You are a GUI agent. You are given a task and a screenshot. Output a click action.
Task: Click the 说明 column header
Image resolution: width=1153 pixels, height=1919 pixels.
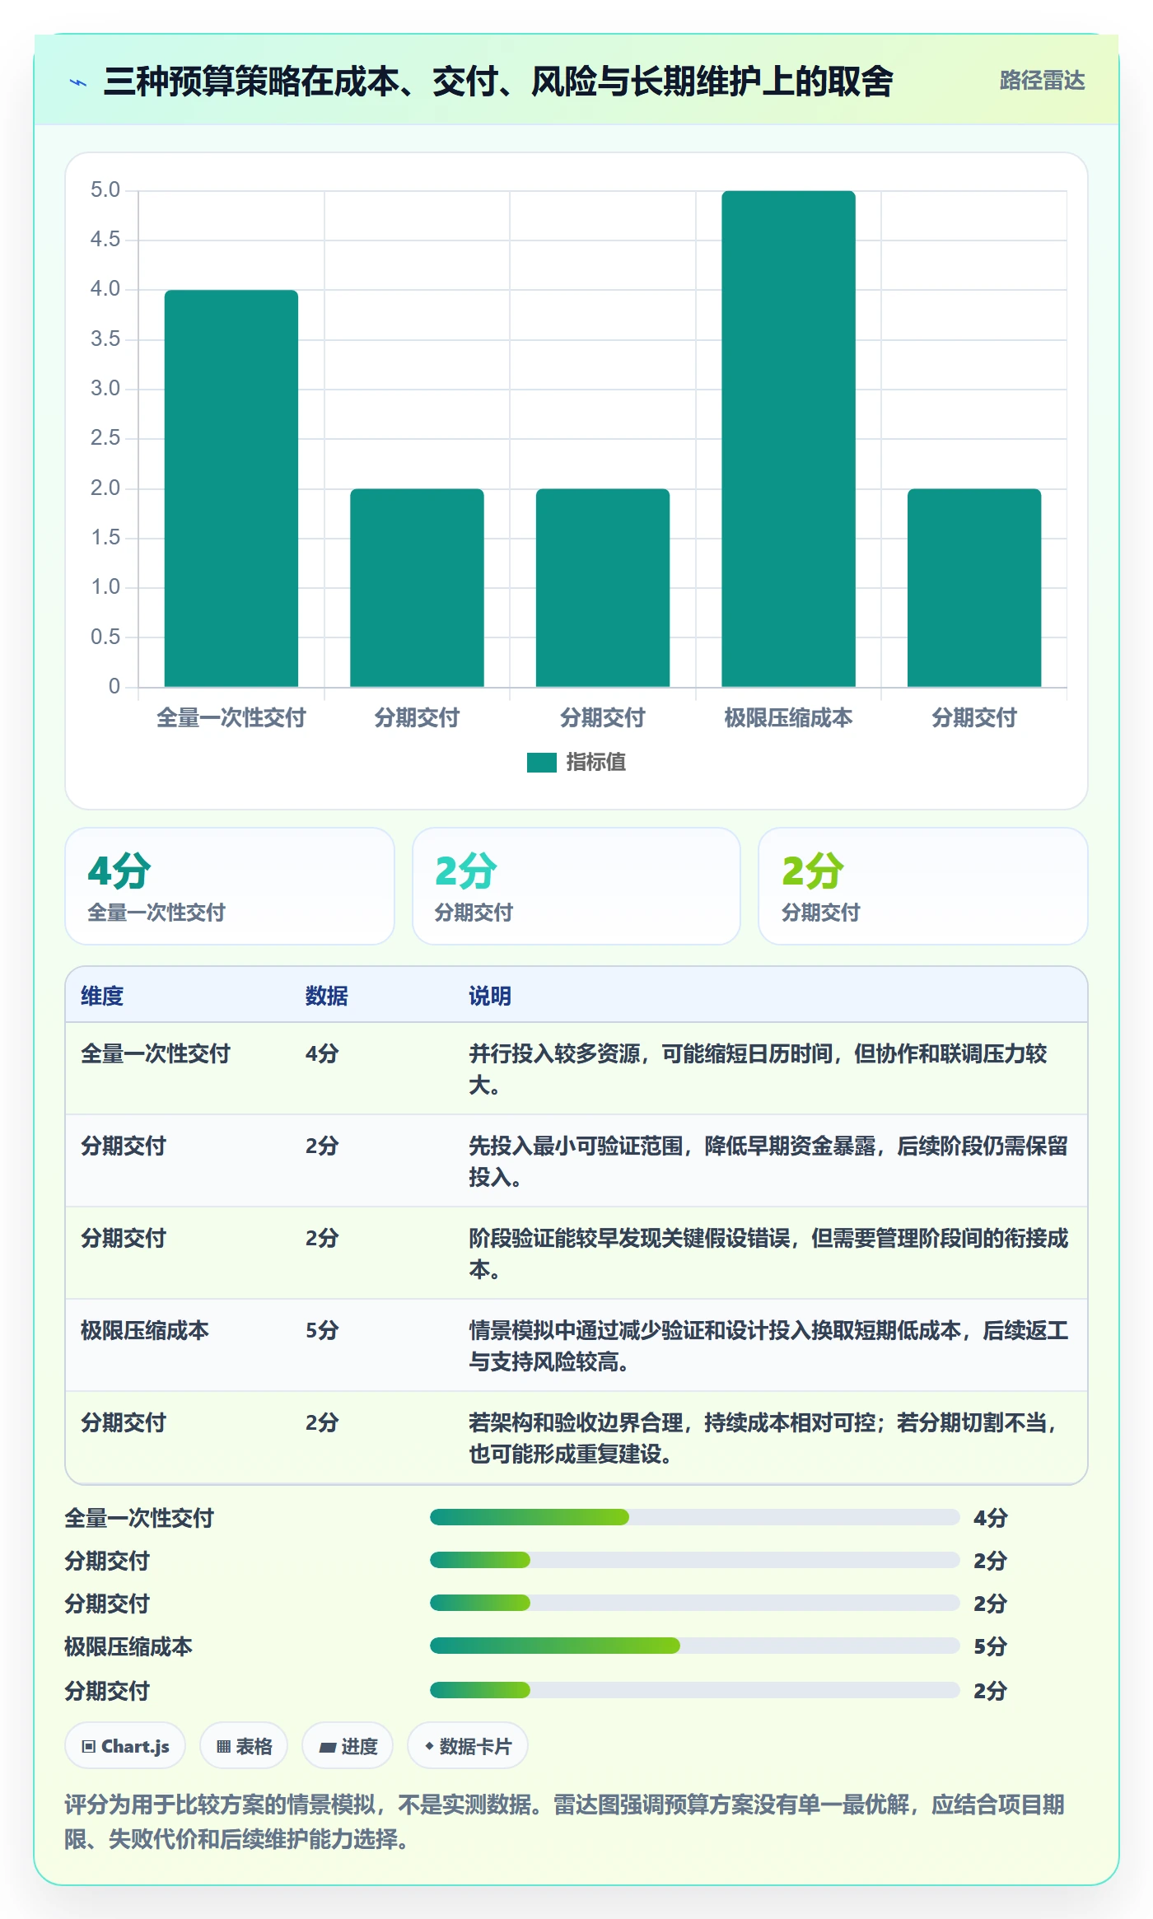(x=490, y=996)
